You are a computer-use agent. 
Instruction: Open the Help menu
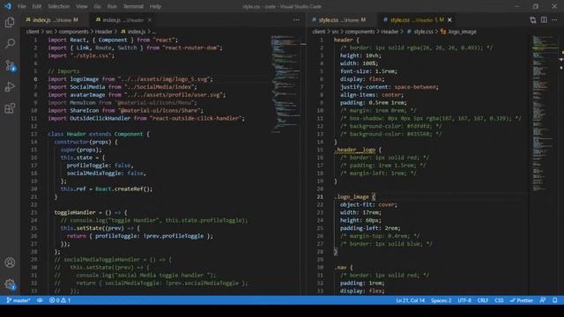pos(155,6)
